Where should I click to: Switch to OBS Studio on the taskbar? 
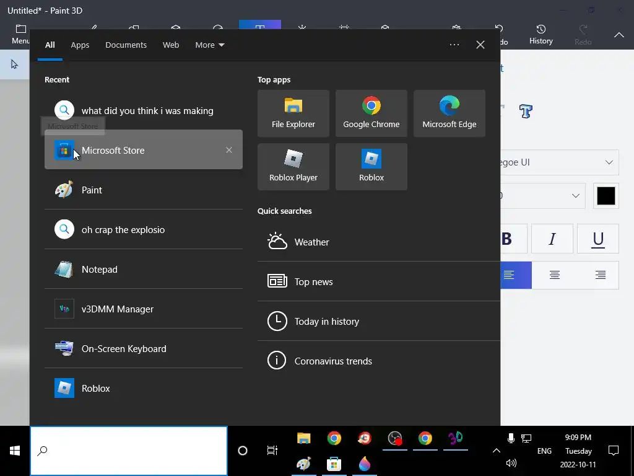point(394,438)
